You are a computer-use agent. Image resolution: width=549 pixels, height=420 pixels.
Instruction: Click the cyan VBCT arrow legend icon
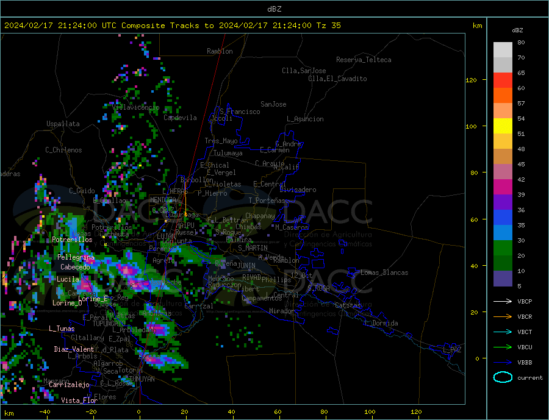(x=503, y=332)
